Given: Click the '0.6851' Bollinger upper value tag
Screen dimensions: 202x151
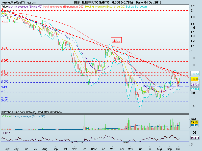Looking at the screenshot, I should click(x=195, y=74).
